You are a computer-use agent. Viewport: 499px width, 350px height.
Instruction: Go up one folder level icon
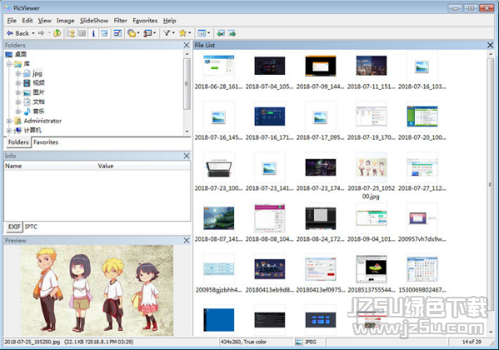coord(57,33)
